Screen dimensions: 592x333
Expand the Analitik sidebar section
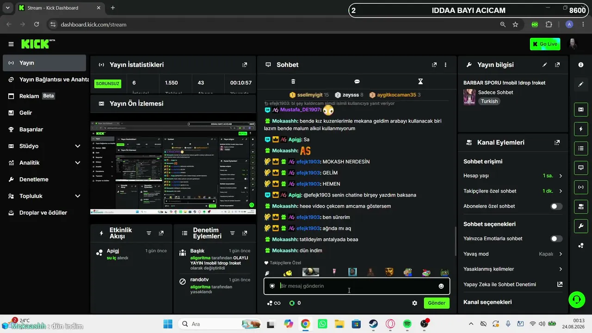(78, 163)
